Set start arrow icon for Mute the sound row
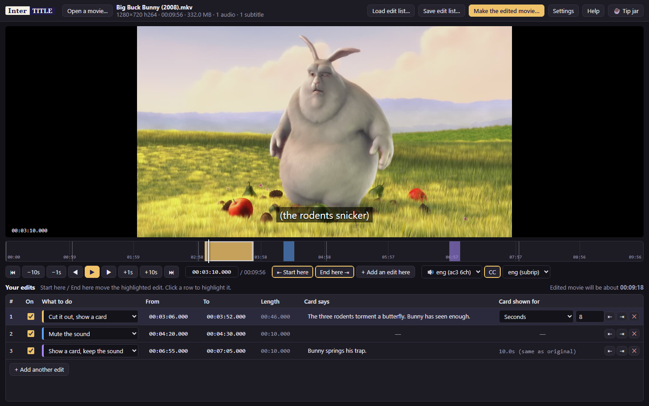The height and width of the screenshot is (406, 649). point(609,334)
